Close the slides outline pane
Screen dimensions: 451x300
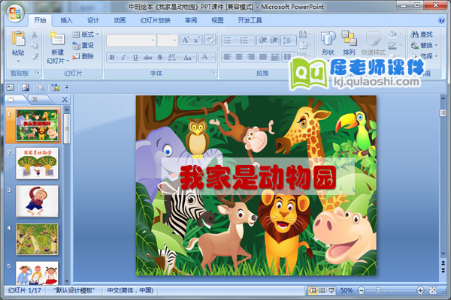(65, 100)
